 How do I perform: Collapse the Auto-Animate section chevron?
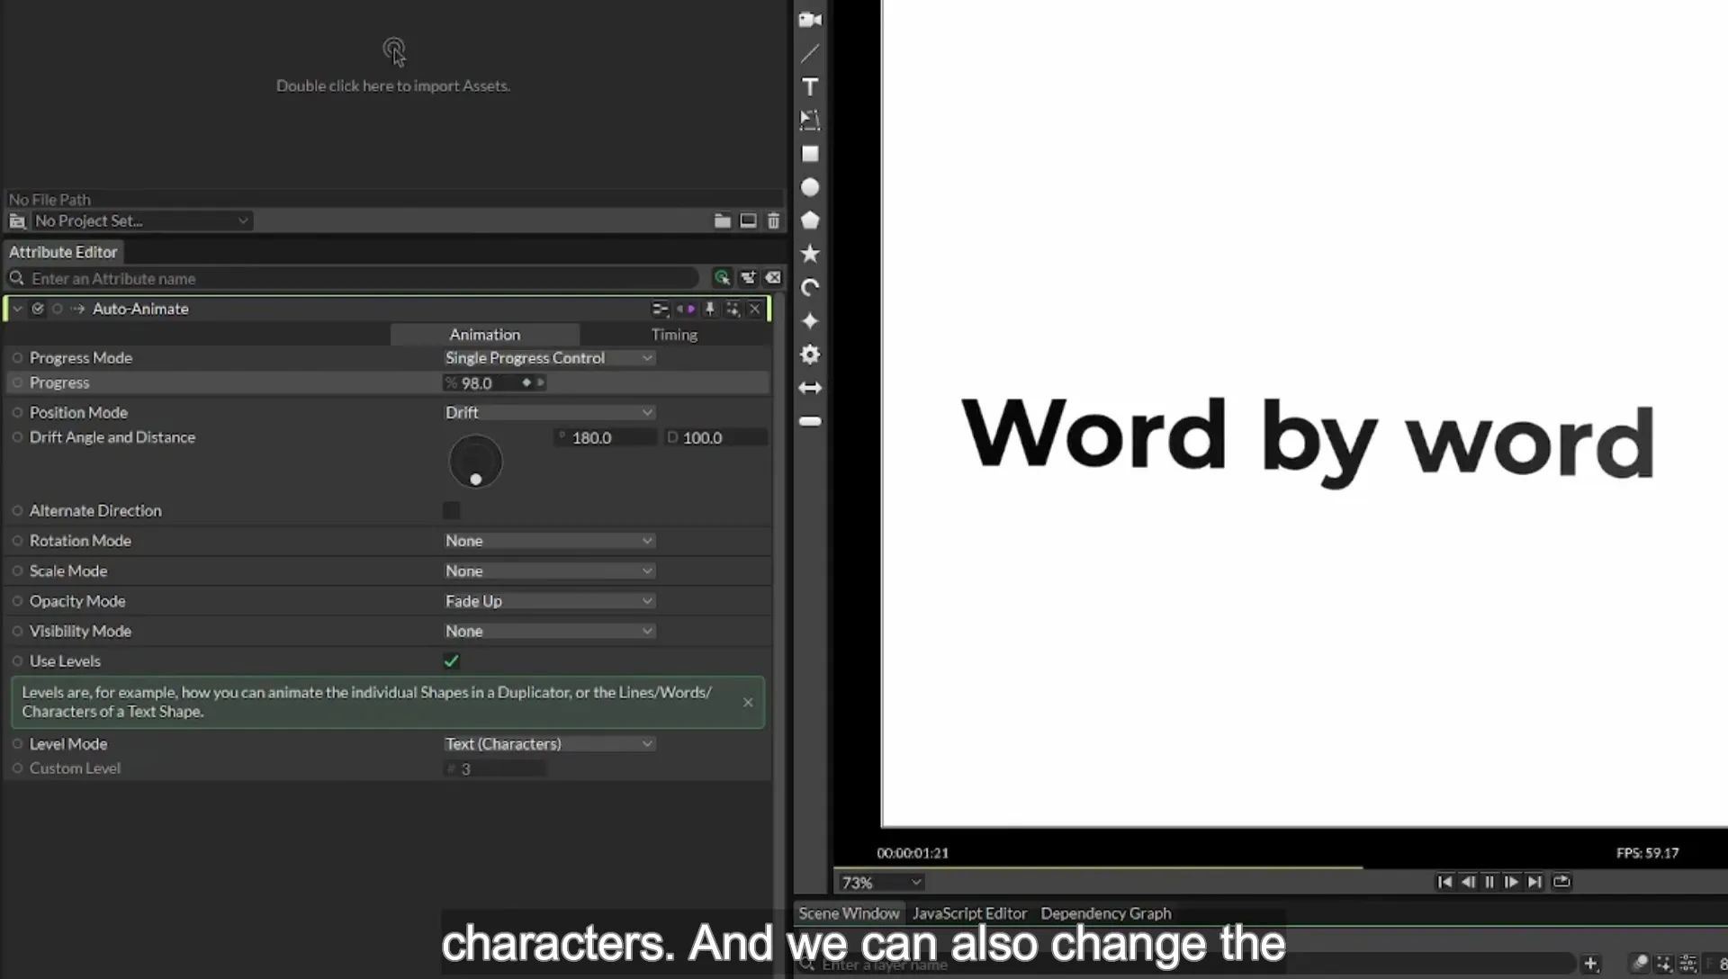[x=17, y=309]
